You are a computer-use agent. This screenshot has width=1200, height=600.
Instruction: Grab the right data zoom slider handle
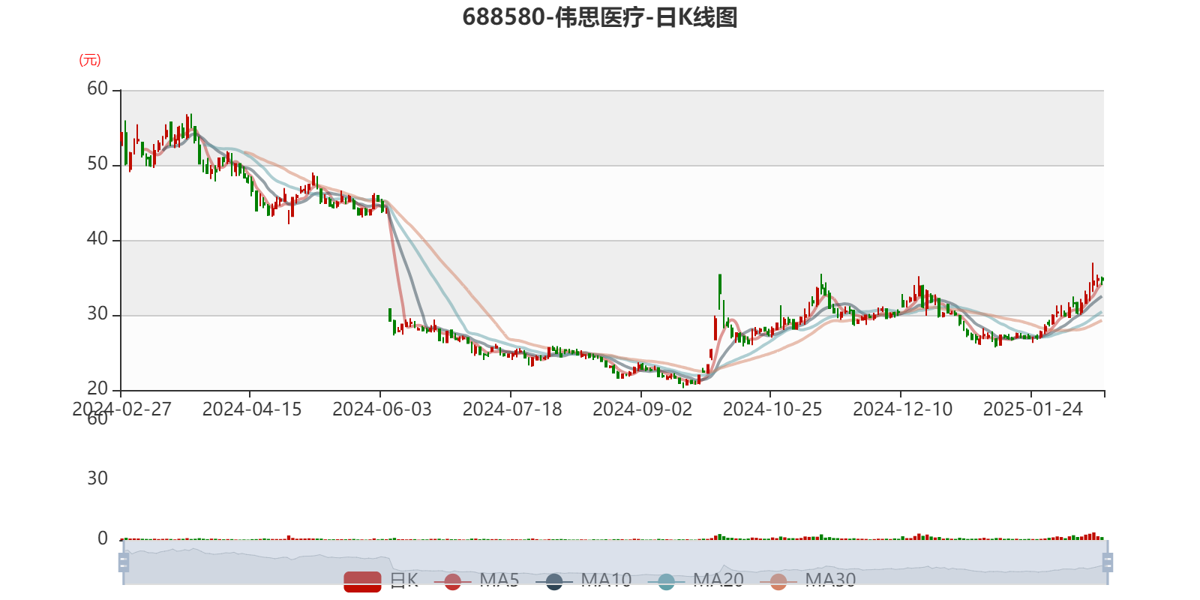click(x=1107, y=562)
